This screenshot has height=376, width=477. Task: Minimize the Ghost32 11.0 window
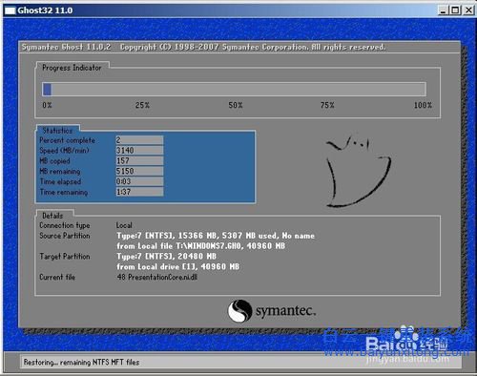(x=443, y=10)
